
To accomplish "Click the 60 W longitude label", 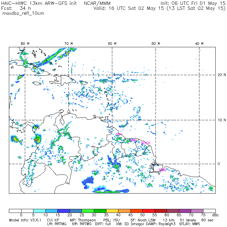I will (112, 44).
